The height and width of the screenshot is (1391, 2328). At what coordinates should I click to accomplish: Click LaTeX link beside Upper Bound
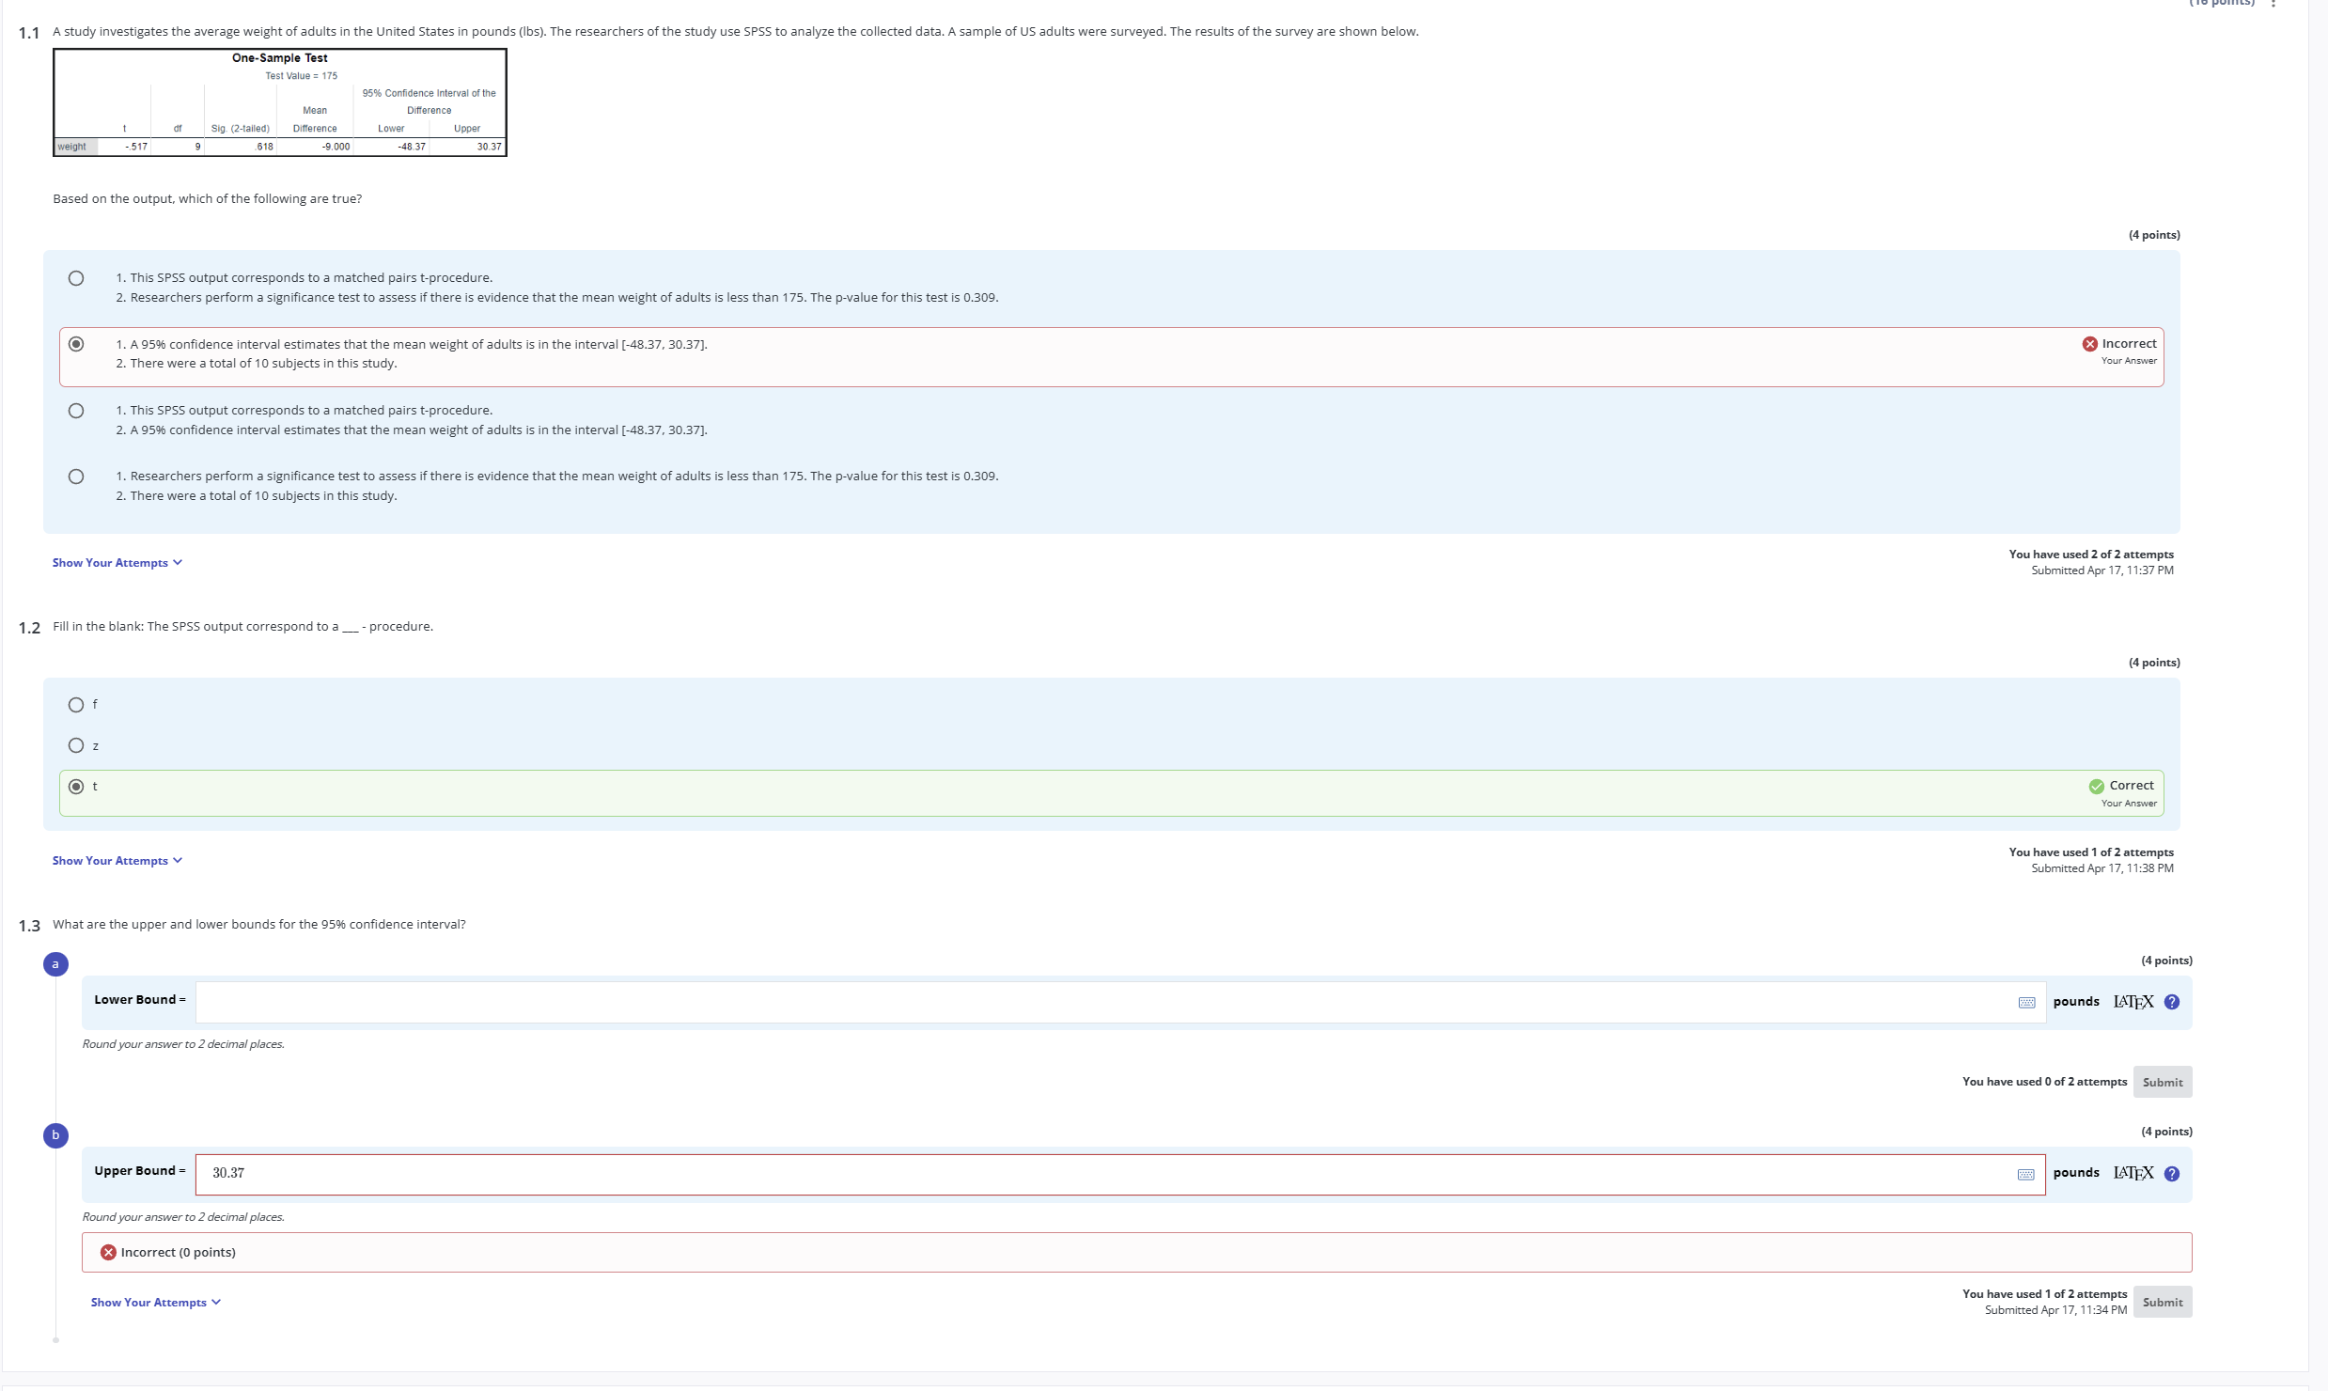(x=2133, y=1174)
